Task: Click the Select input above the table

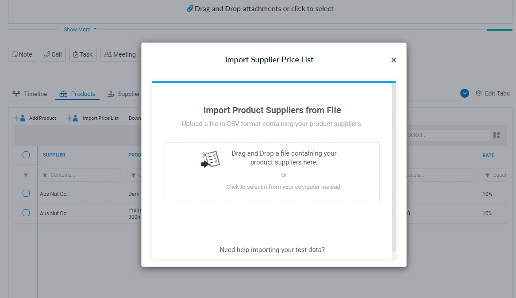Action: [447, 135]
